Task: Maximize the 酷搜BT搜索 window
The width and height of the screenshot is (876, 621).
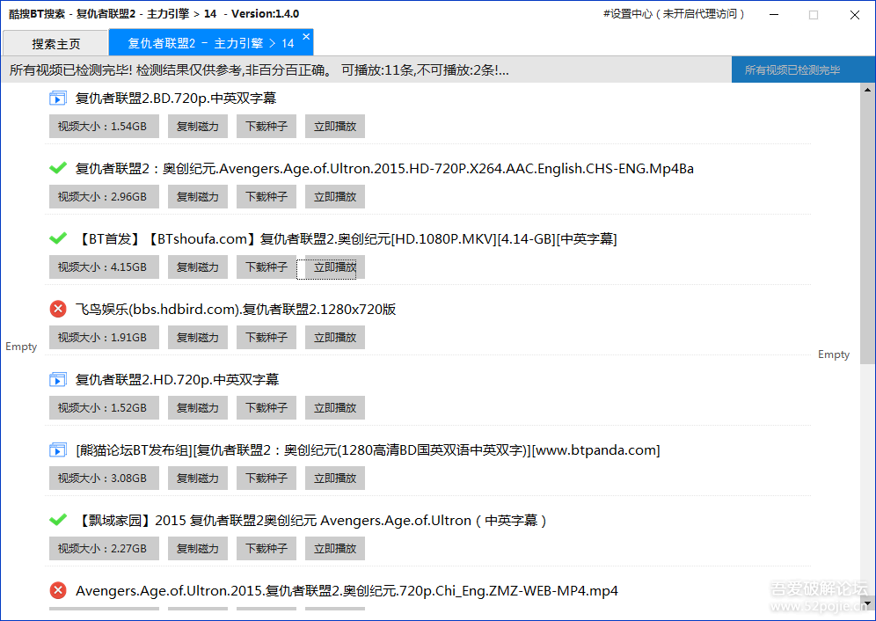Action: 814,15
